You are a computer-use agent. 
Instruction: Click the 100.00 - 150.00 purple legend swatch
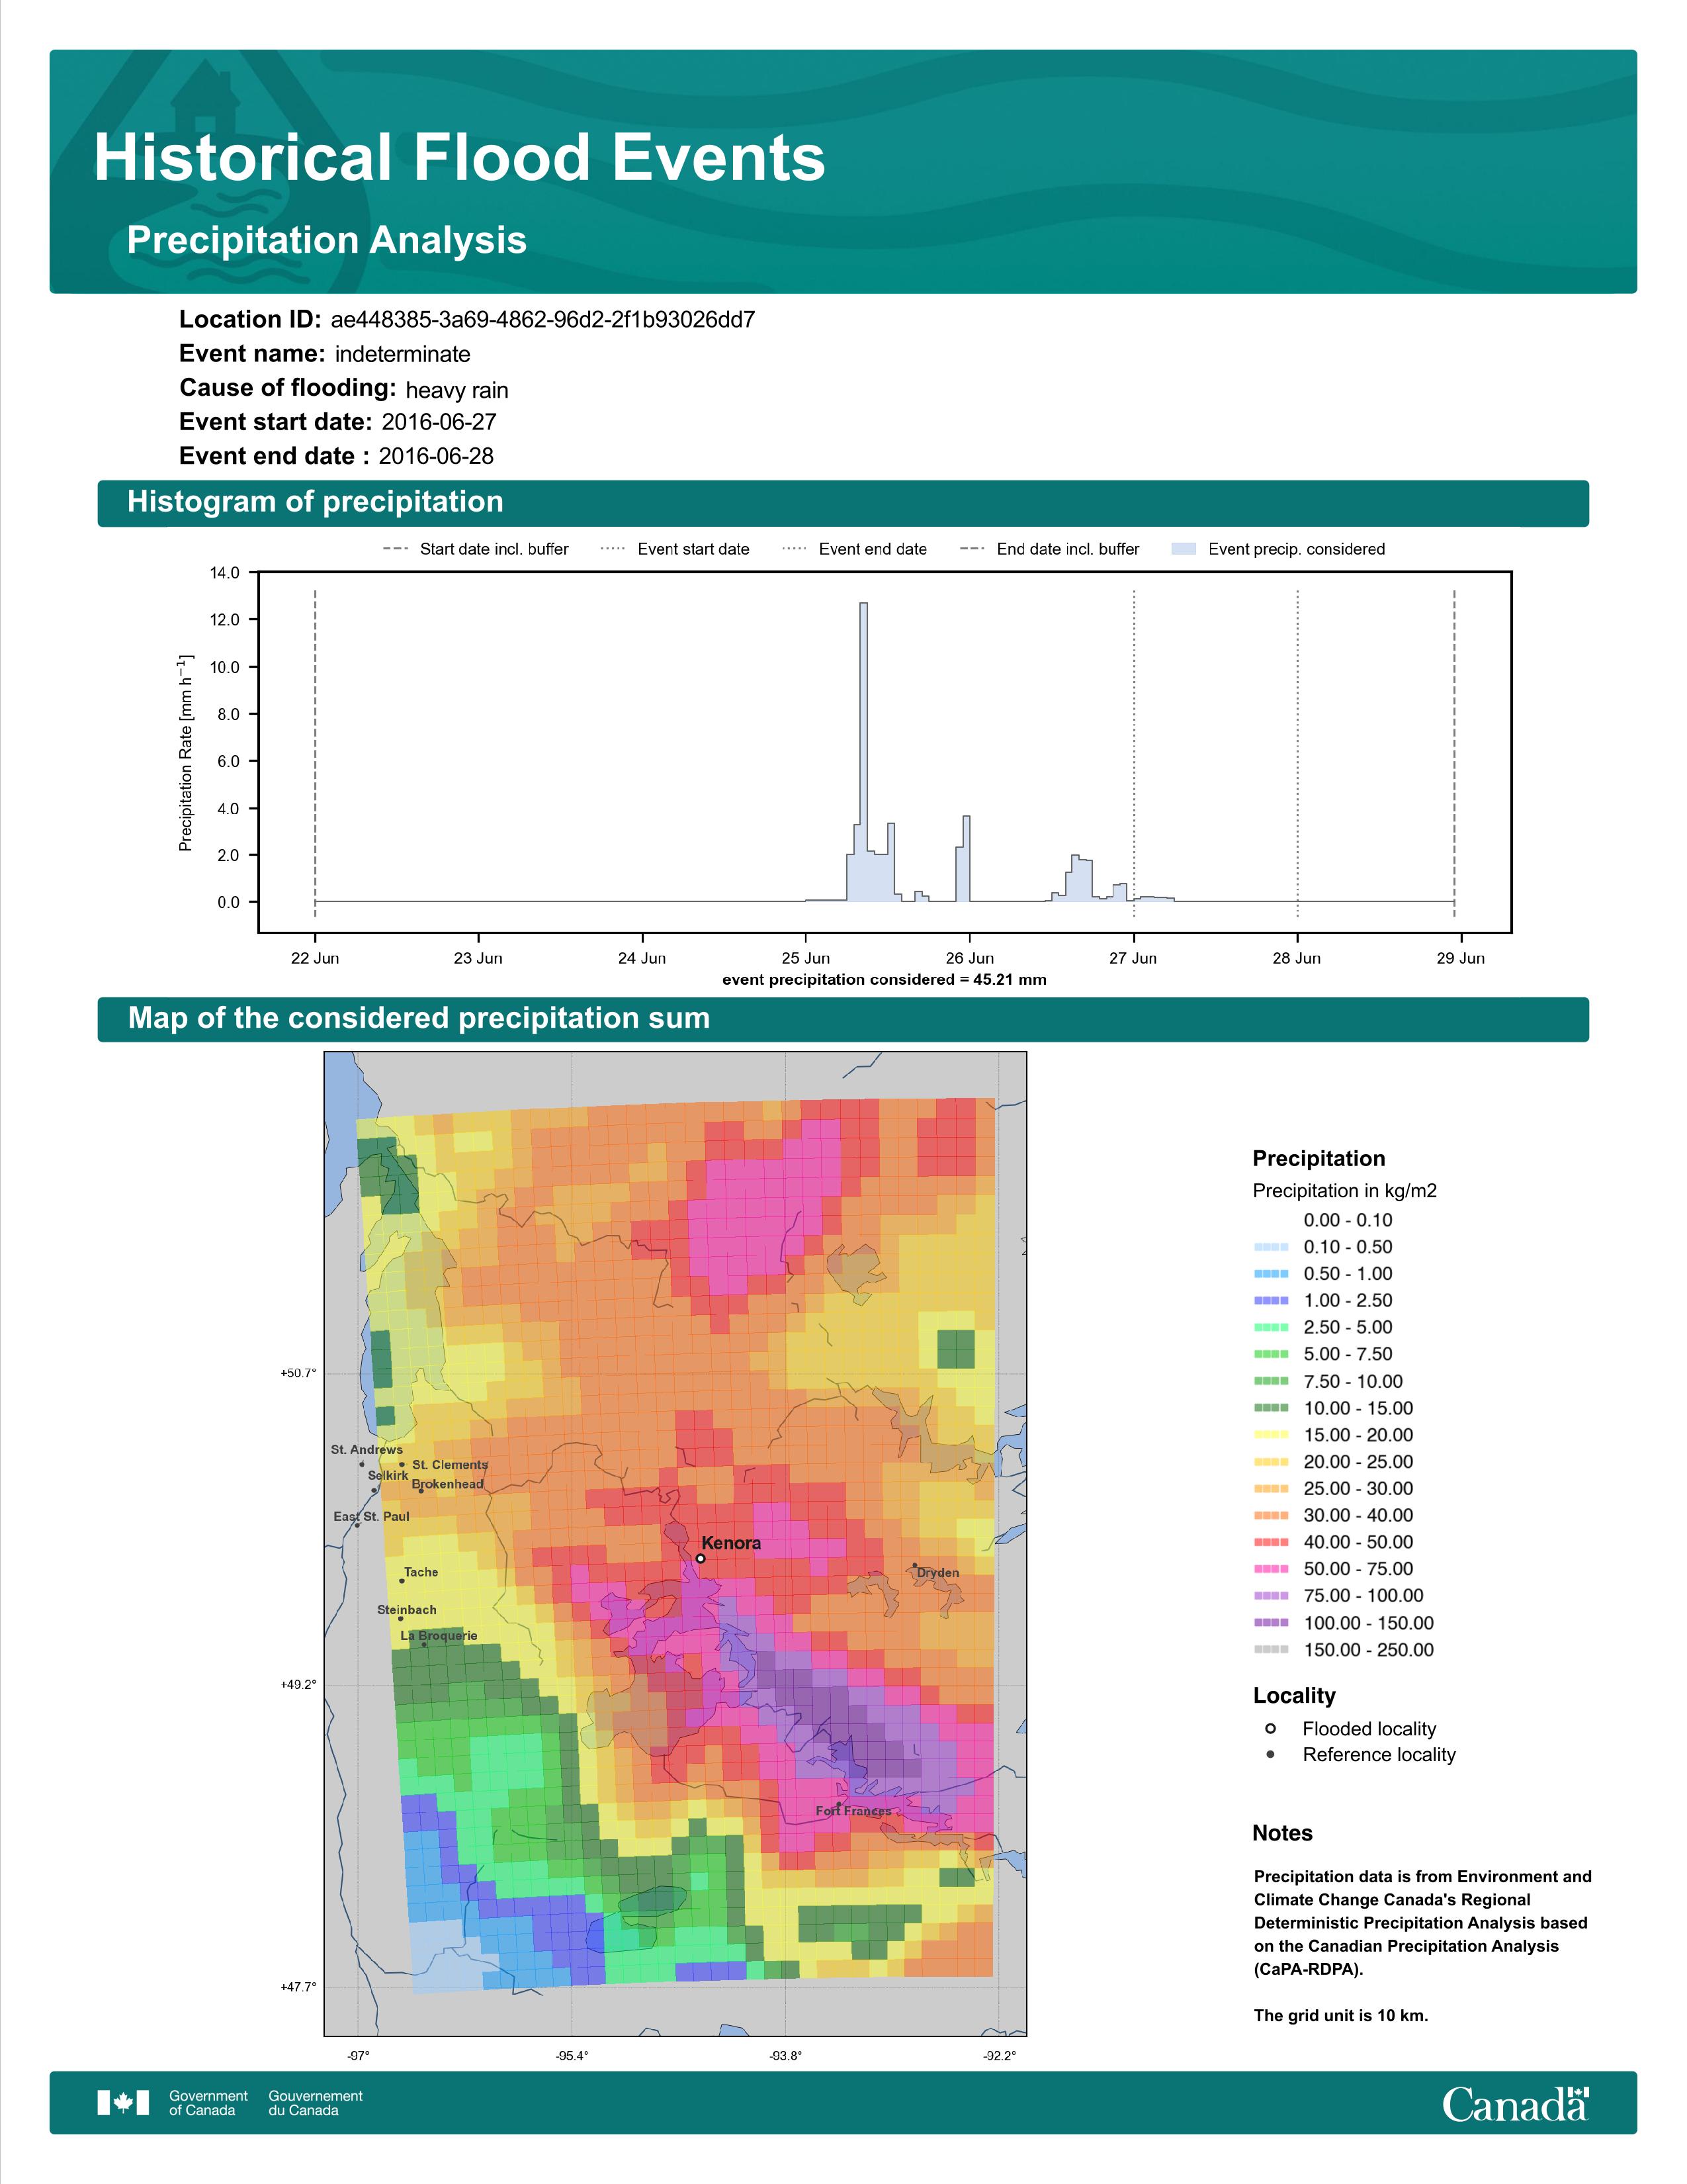point(1272,1623)
